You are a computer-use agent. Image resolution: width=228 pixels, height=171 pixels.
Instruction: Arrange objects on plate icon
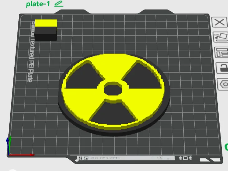click(x=221, y=53)
